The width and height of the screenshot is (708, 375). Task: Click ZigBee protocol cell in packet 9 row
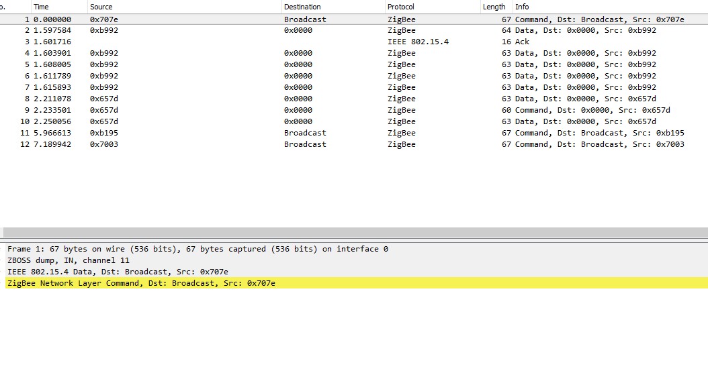point(402,110)
